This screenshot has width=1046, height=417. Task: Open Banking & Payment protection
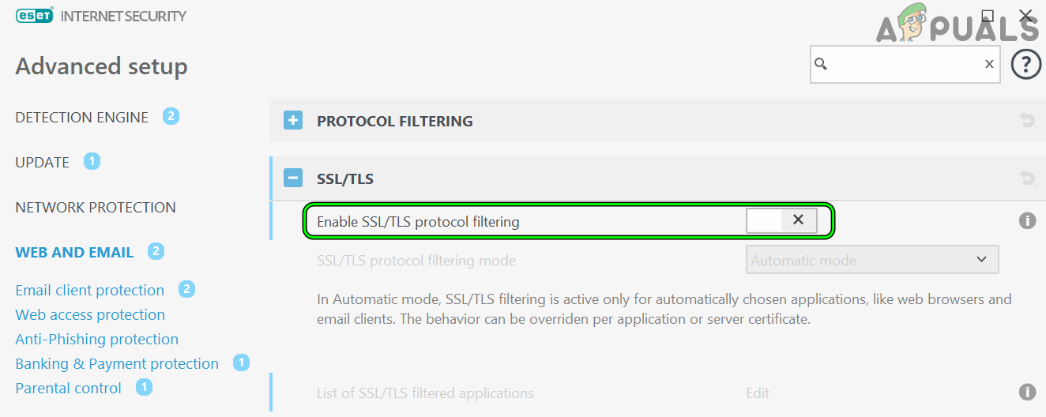[x=117, y=364]
